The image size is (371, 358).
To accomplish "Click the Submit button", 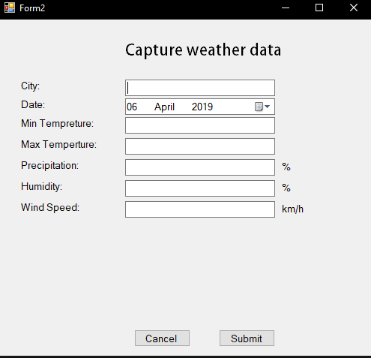I will (x=247, y=338).
